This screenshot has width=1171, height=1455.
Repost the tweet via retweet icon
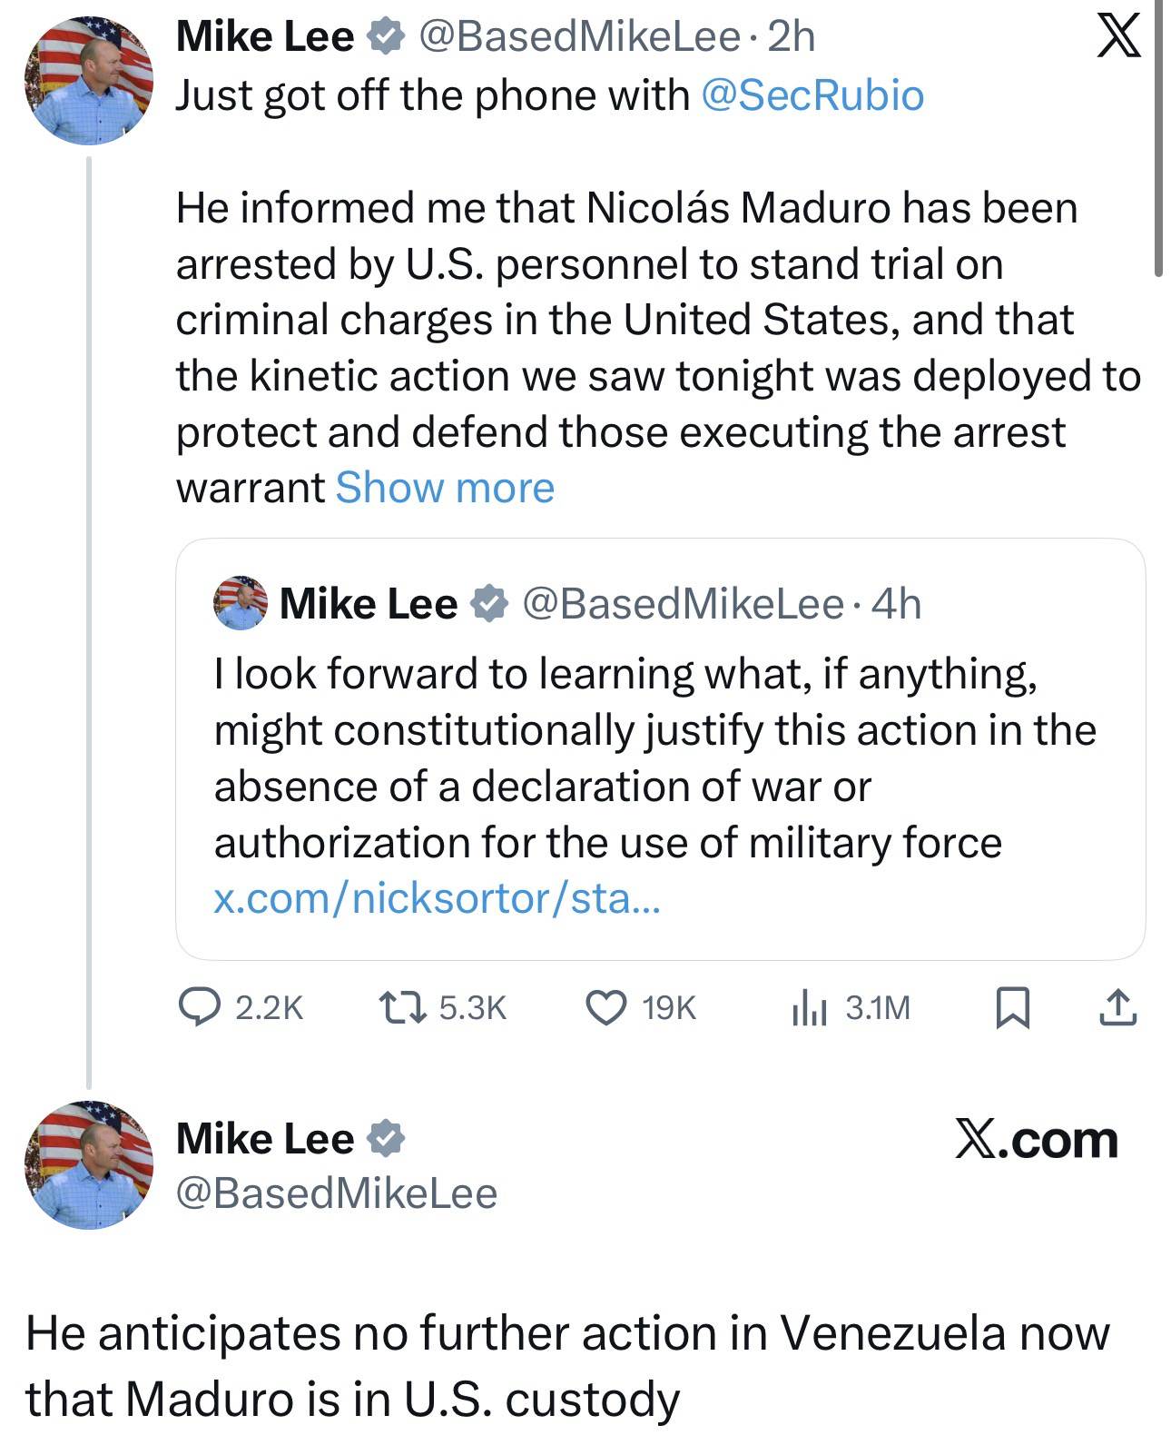pyautogui.click(x=401, y=1007)
